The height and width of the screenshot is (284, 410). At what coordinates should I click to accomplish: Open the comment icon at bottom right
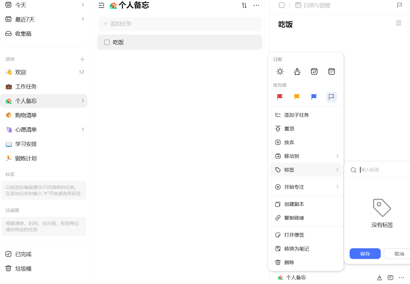point(390,278)
